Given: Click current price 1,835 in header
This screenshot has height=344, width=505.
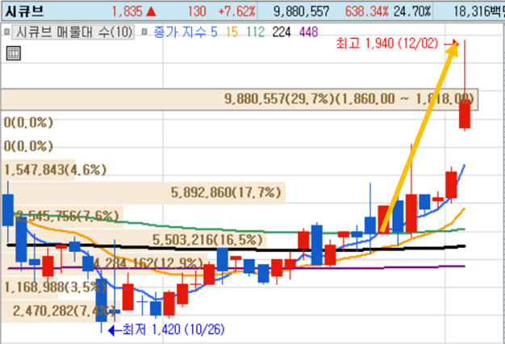Looking at the screenshot, I should coord(127,12).
